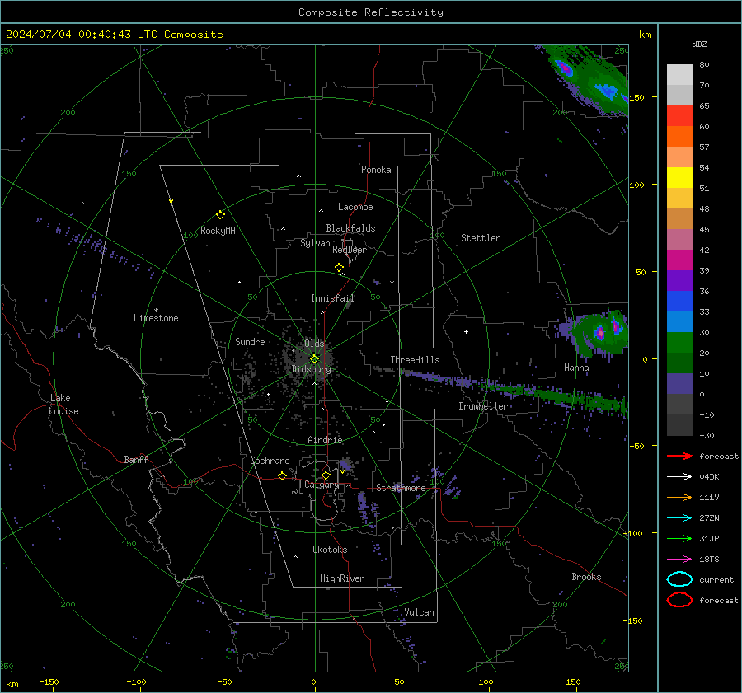Viewport: 742px width, 693px height.
Task: Select the Vulcan label
Action: 420,612
